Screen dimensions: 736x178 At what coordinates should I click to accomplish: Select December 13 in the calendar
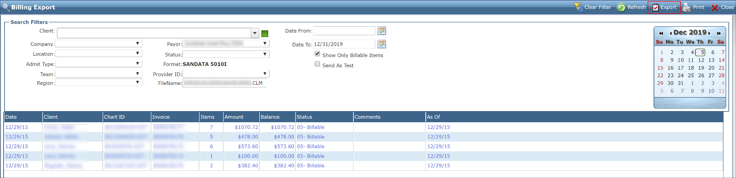click(711, 60)
